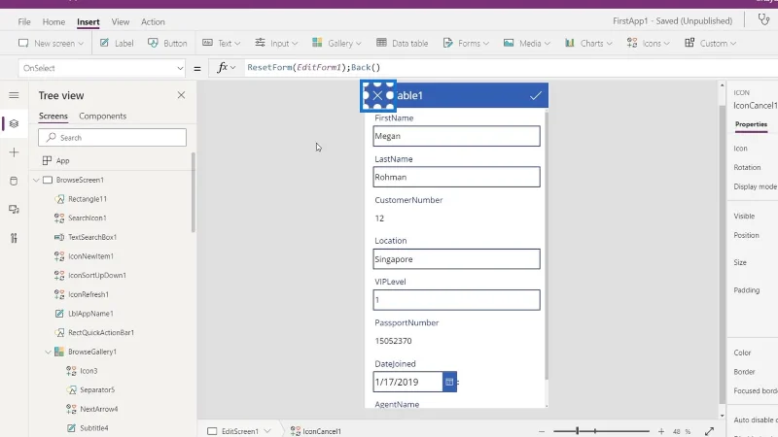The image size is (778, 437).
Task: Open the Forms dropdown
Action: tap(466, 43)
